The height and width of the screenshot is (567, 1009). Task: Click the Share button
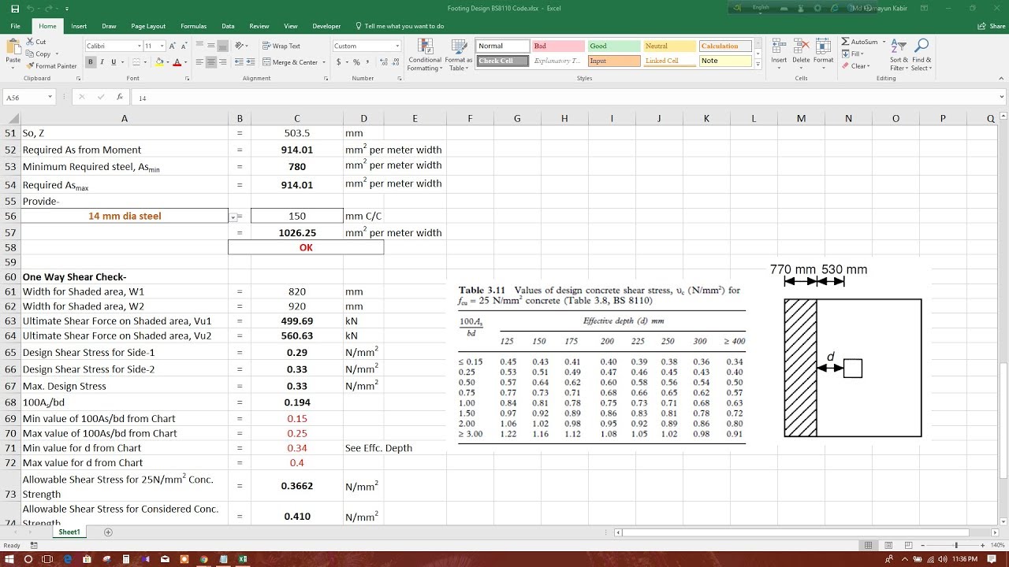click(x=992, y=25)
